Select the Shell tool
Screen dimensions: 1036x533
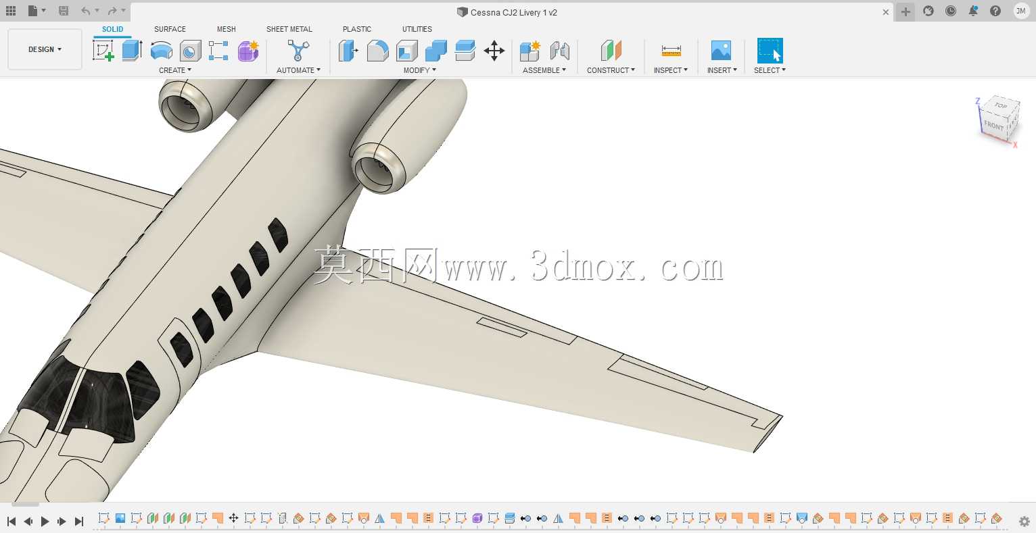406,51
